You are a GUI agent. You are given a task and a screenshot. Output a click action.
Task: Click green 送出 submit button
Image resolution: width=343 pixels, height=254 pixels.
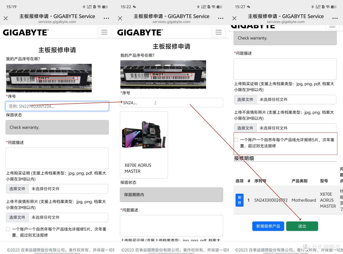coord(302,226)
